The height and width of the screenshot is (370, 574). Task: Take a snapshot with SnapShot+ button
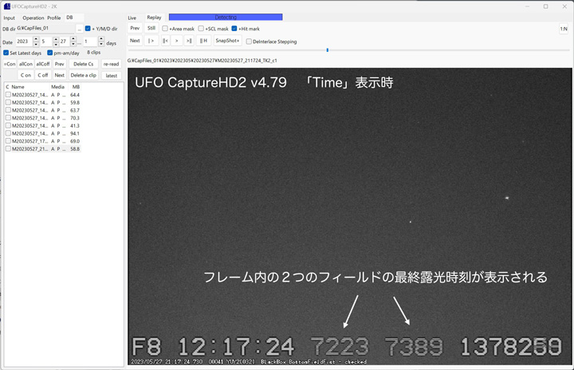(x=227, y=41)
